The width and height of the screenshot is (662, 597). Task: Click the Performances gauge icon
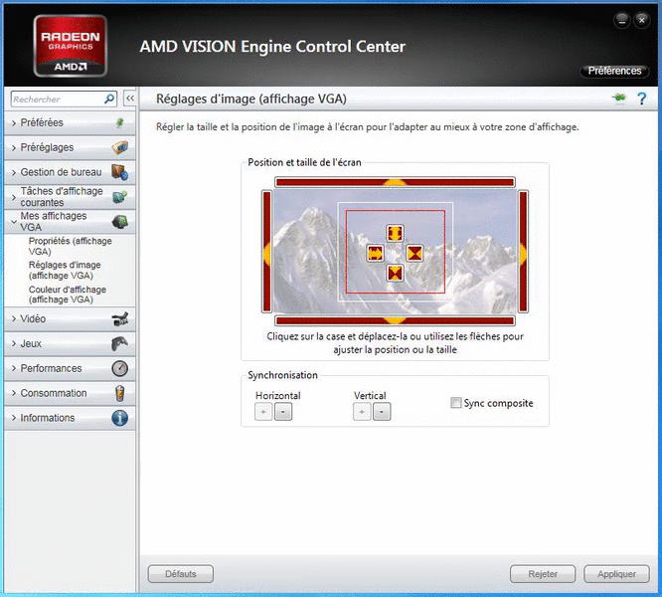click(x=120, y=368)
